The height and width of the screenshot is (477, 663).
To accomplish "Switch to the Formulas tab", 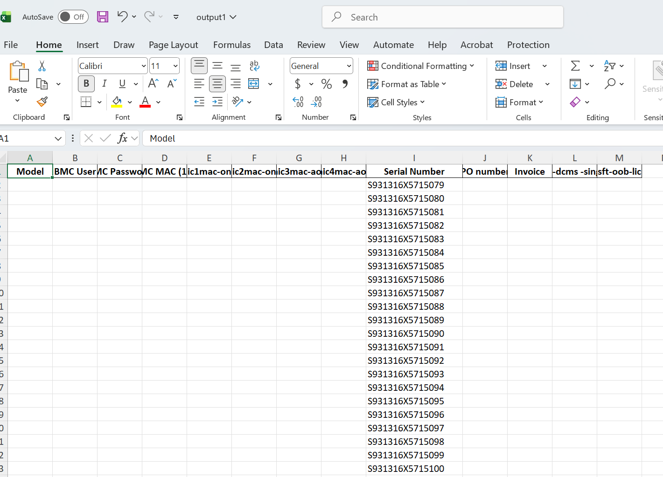I will (x=232, y=45).
